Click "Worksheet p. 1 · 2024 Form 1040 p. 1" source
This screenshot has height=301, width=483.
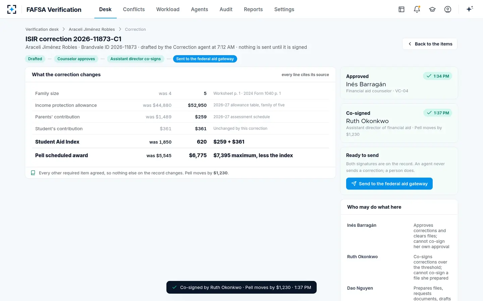click(247, 93)
